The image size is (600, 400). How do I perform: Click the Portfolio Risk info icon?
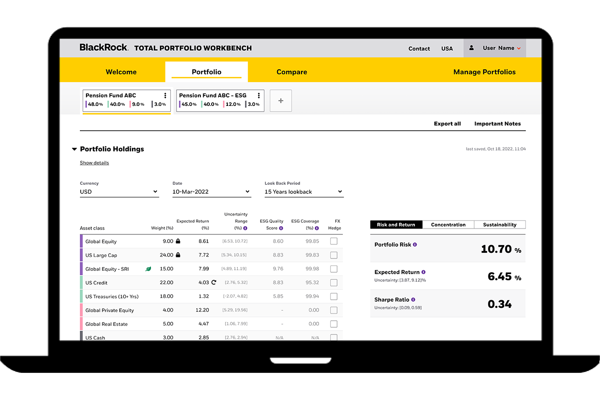[415, 245]
